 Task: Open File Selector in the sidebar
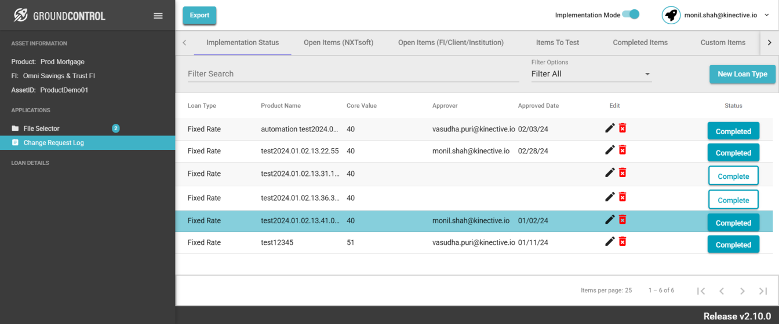[x=88, y=128]
